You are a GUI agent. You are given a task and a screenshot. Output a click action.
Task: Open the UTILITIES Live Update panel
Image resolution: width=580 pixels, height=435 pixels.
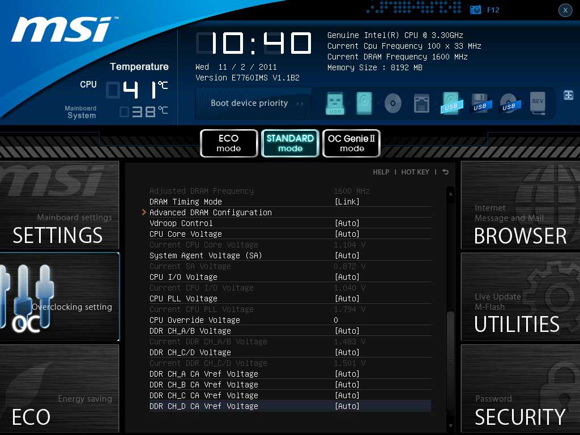521,297
